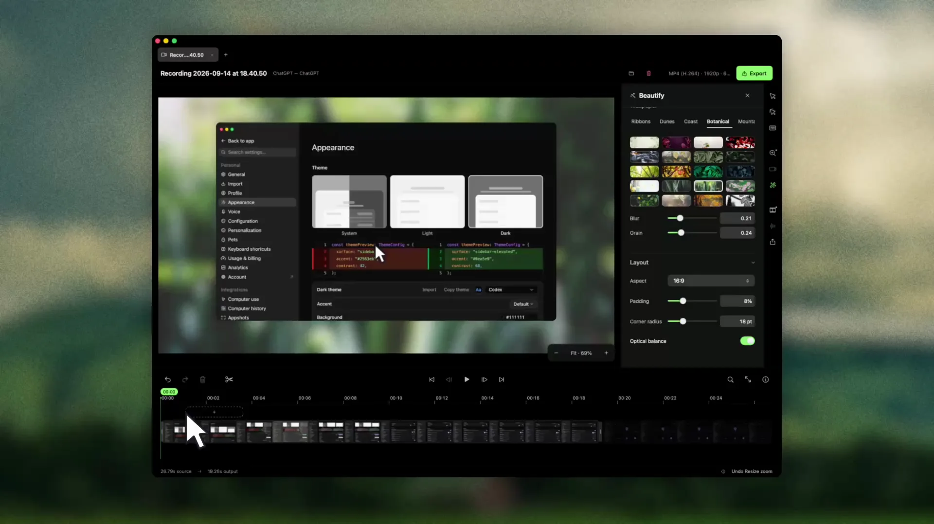The width and height of the screenshot is (934, 524).
Task: Click the redo arrow above the timeline
Action: click(x=185, y=380)
